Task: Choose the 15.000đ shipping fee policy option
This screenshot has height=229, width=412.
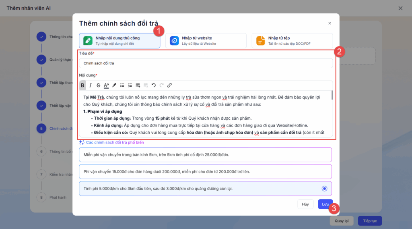Action: click(x=206, y=171)
